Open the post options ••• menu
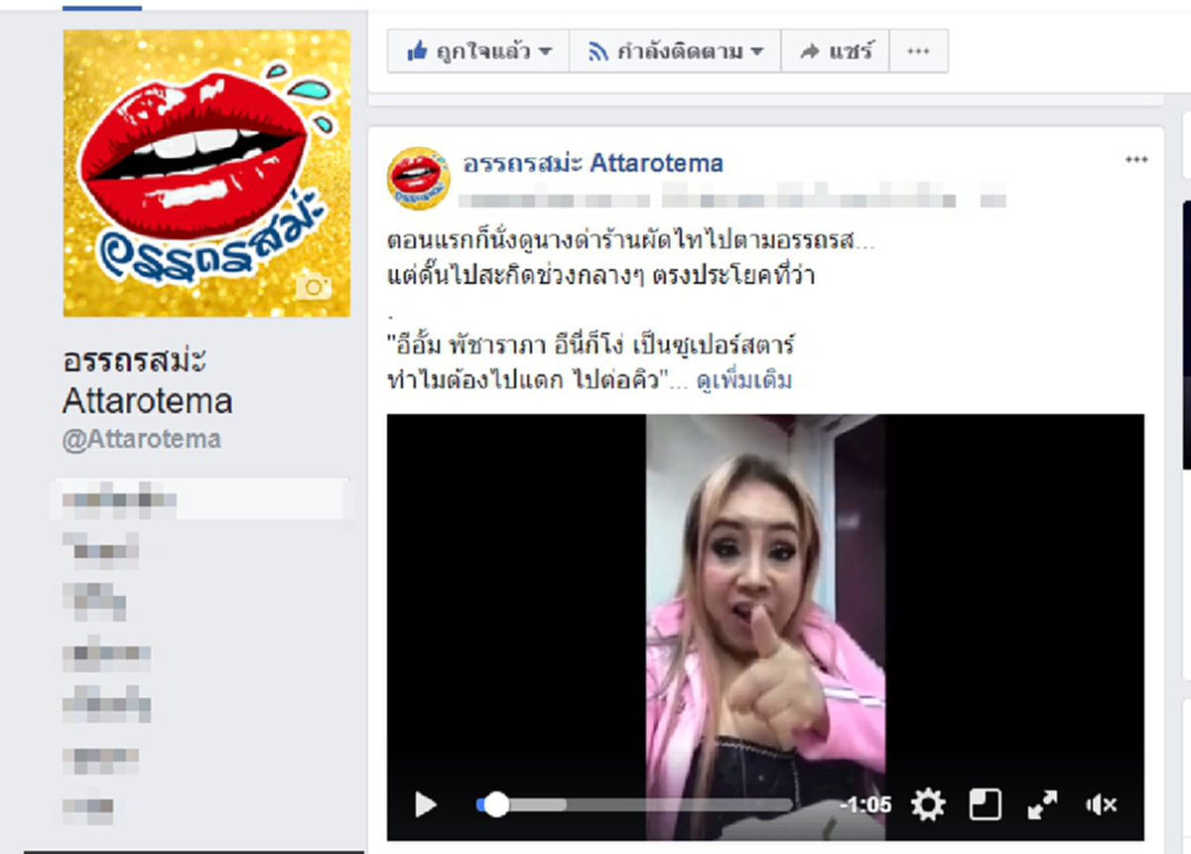 point(1137,158)
